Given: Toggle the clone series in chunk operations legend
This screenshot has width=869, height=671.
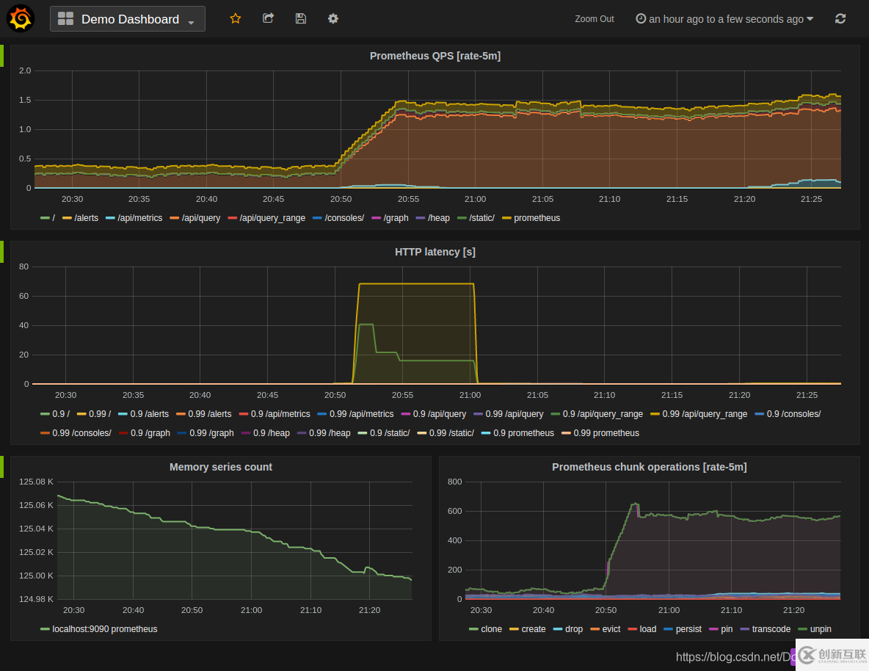Looking at the screenshot, I should click(491, 629).
